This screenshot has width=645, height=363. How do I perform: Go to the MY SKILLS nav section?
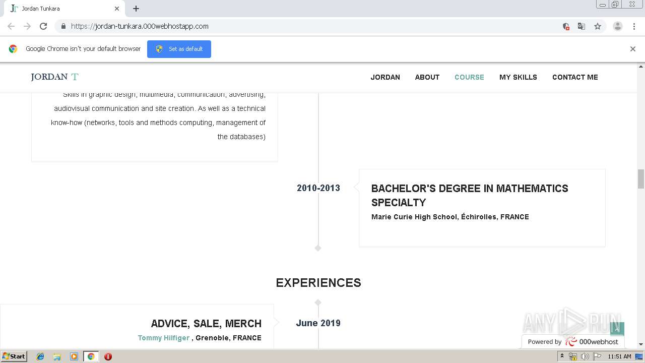(x=518, y=77)
